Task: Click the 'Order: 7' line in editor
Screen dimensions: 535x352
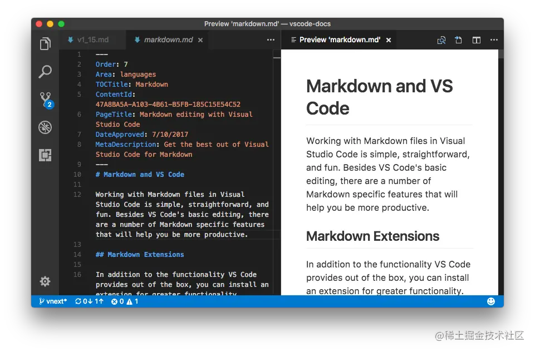Action: click(x=111, y=65)
